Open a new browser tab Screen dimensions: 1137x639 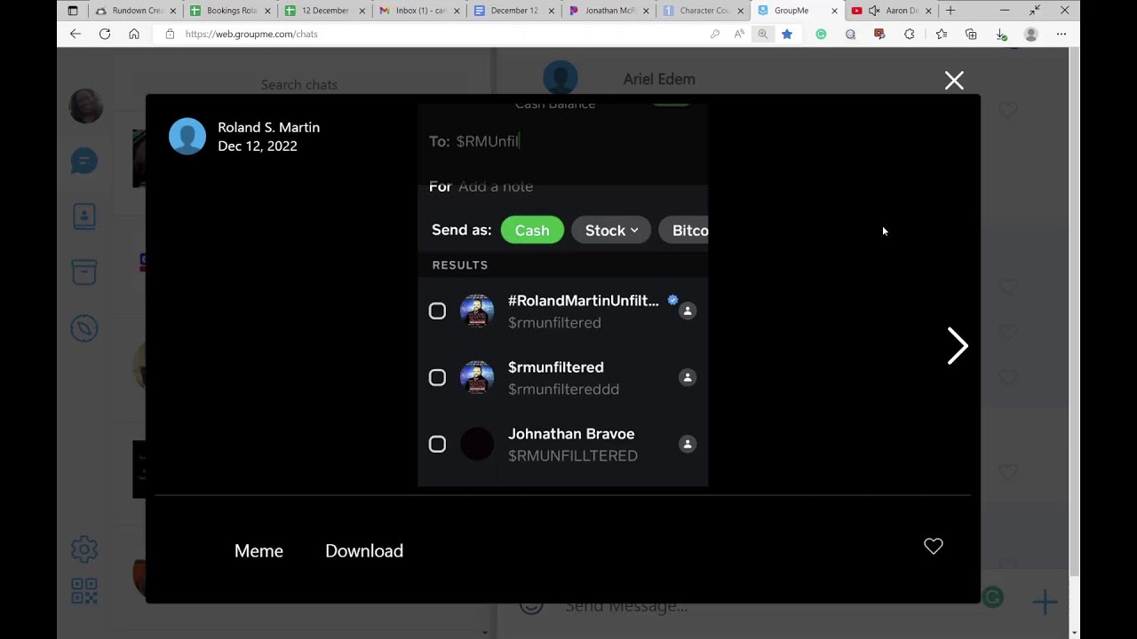point(950,11)
